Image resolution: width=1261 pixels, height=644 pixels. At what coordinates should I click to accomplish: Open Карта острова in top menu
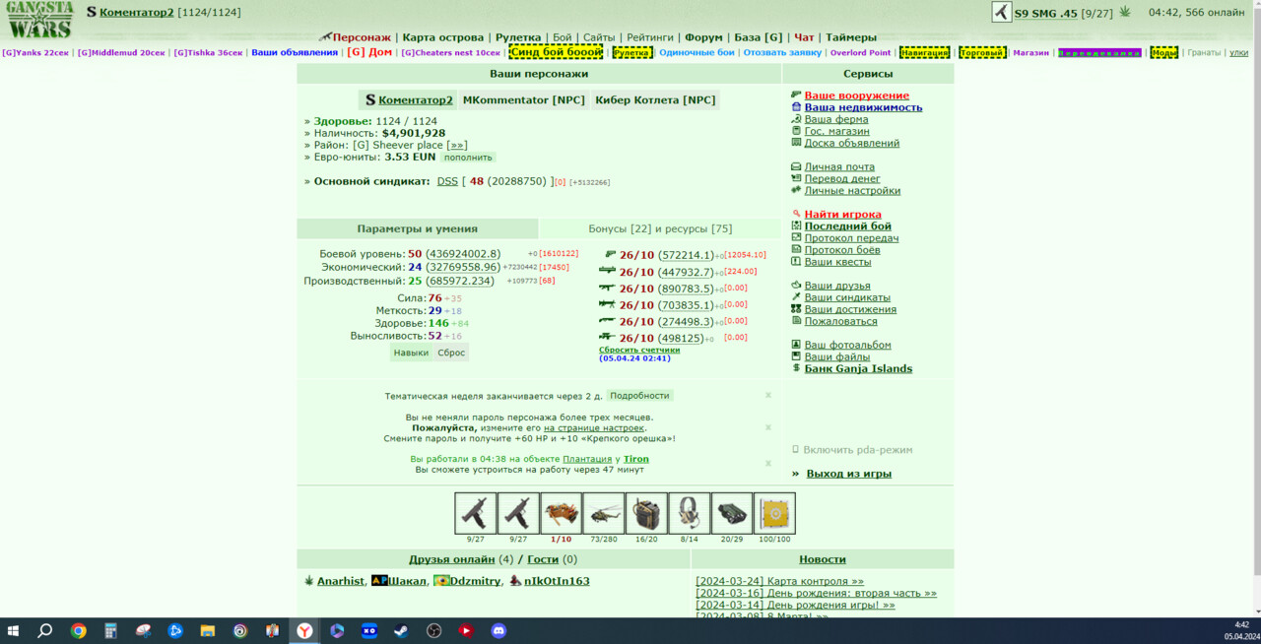[443, 37]
